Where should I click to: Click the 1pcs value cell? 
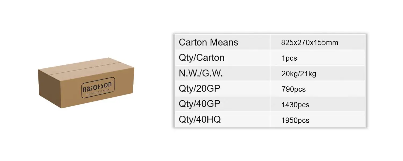point(289,58)
